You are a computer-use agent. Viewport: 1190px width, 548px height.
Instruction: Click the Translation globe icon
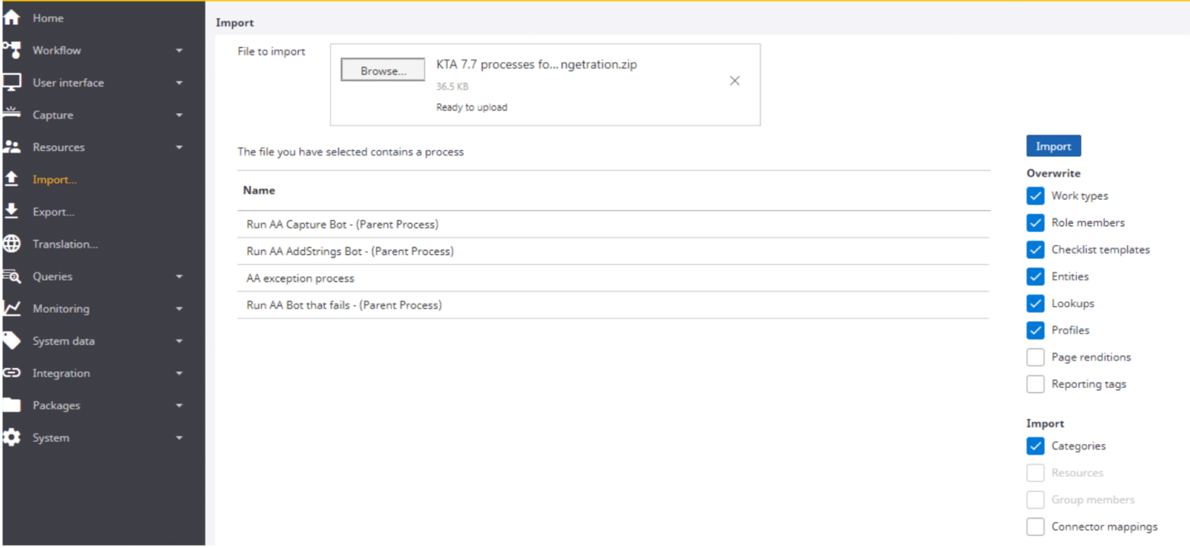point(12,243)
